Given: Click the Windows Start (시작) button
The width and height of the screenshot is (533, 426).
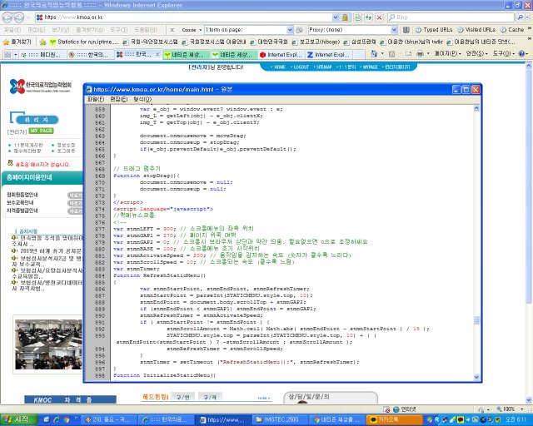Looking at the screenshot, I should [x=18, y=419].
